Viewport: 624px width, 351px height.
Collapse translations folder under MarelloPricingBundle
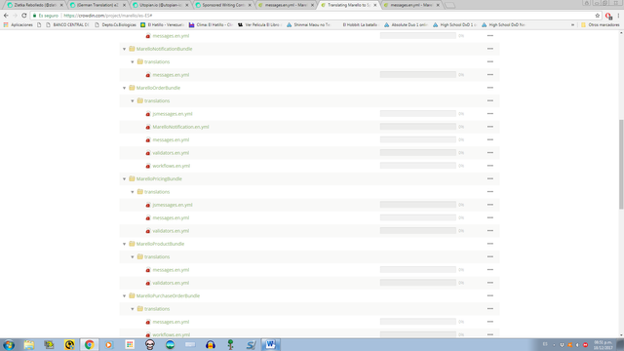133,192
